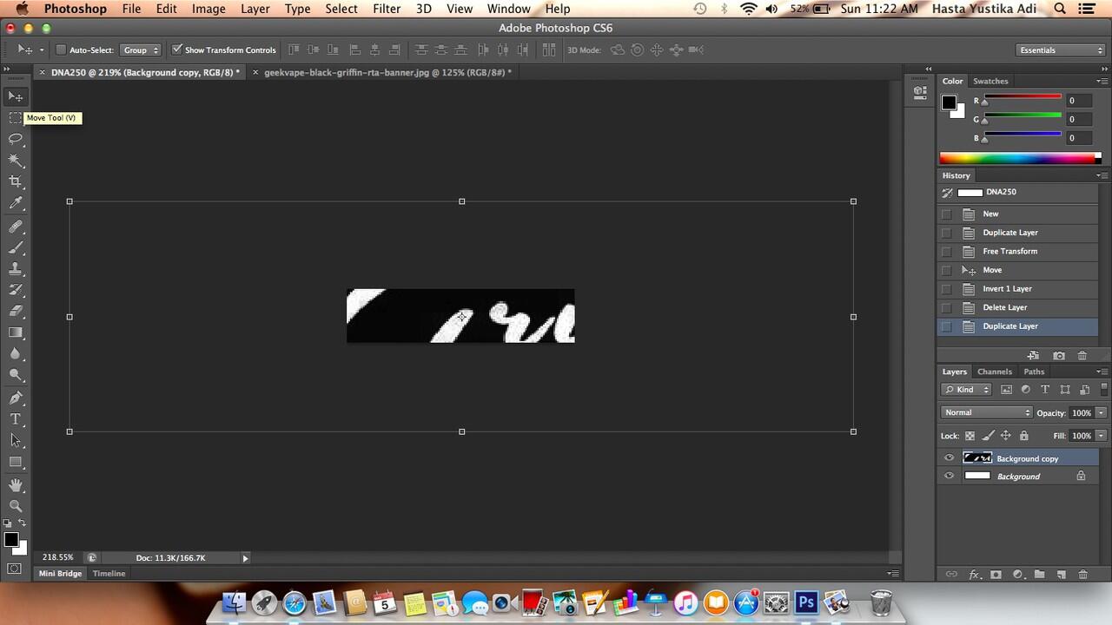Create new snapshot from History panel
Image resolution: width=1112 pixels, height=625 pixels.
pyautogui.click(x=1059, y=356)
